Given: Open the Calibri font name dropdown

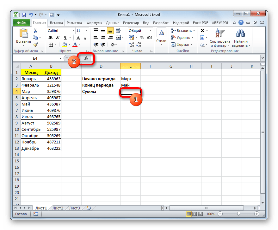Looking at the screenshot, I should pos(73,31).
